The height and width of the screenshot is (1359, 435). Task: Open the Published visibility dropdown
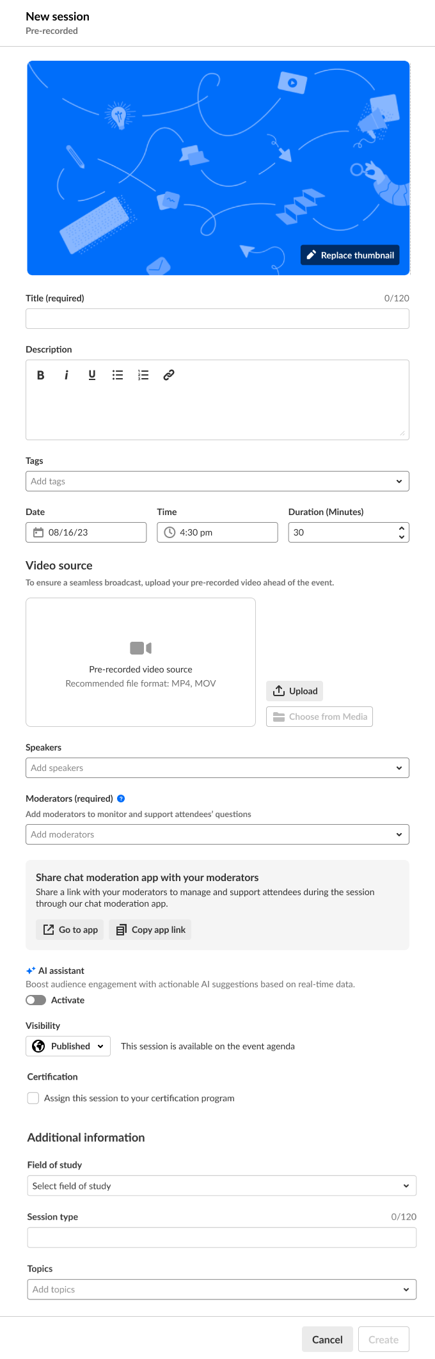point(68,1046)
